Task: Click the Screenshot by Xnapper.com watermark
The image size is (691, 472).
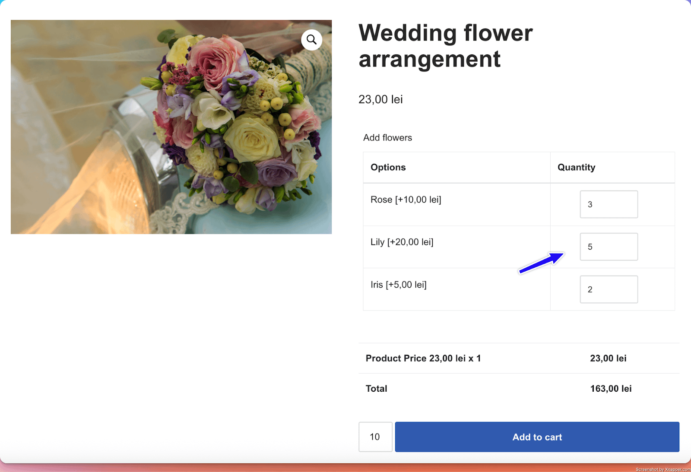Action: 662,469
